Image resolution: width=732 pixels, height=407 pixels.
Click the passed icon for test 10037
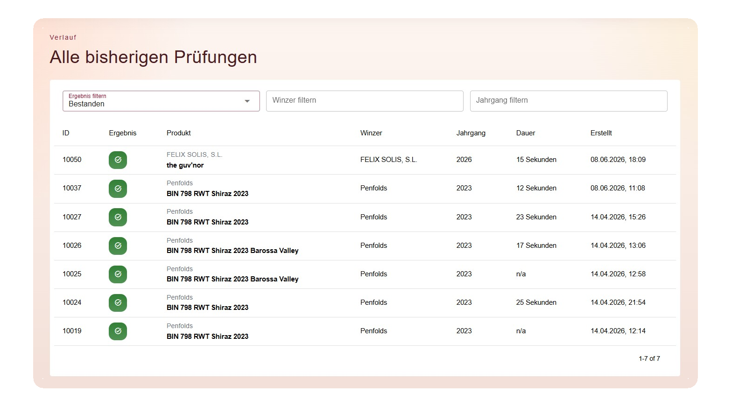pyautogui.click(x=118, y=189)
